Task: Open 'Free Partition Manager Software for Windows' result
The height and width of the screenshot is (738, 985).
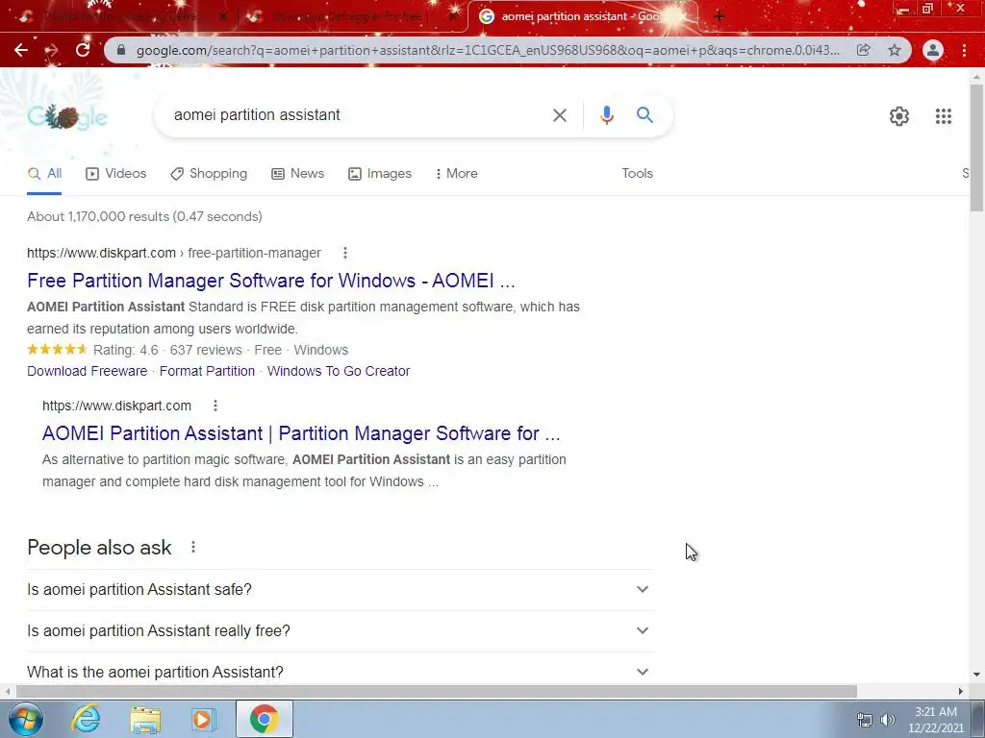Action: pyautogui.click(x=270, y=281)
